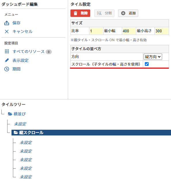Click the 方向 label cell

(x=107, y=57)
